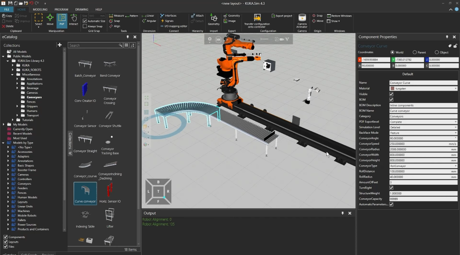Toggle the Components filter checkbox
The height and width of the screenshot is (255, 460).
point(5,237)
